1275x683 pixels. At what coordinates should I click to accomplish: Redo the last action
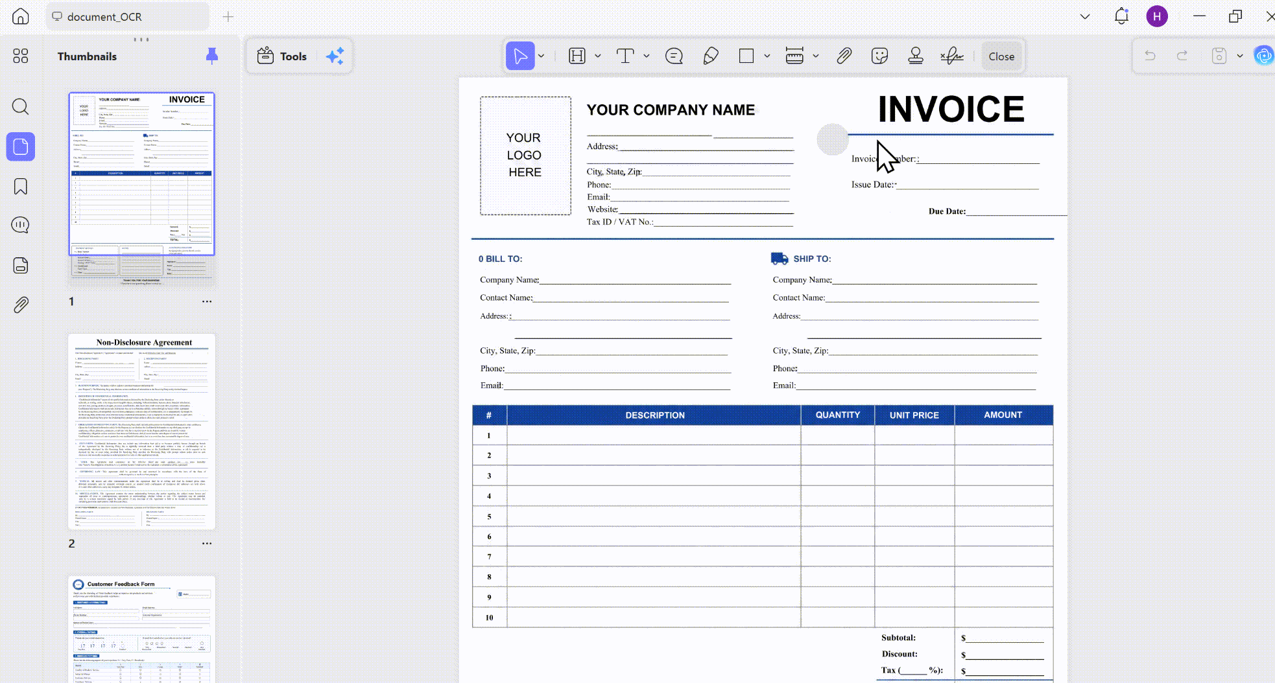tap(1182, 56)
